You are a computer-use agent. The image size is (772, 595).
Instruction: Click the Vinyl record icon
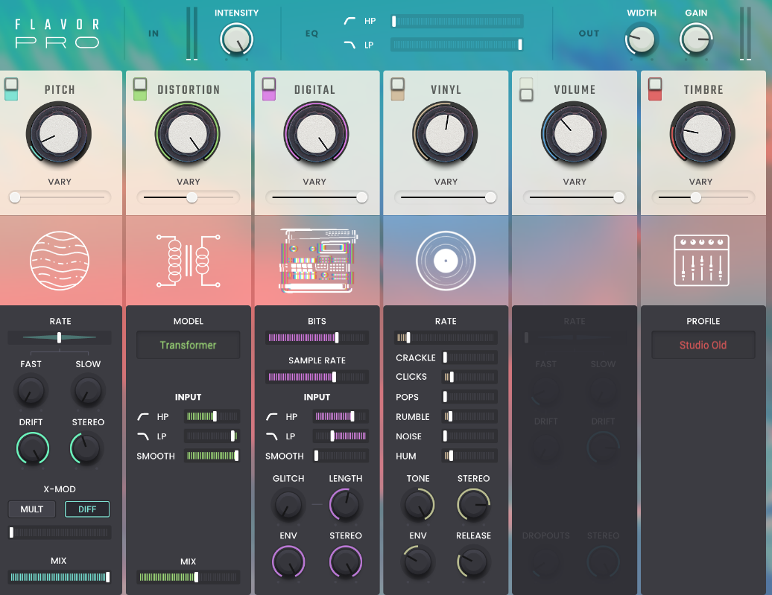446,261
